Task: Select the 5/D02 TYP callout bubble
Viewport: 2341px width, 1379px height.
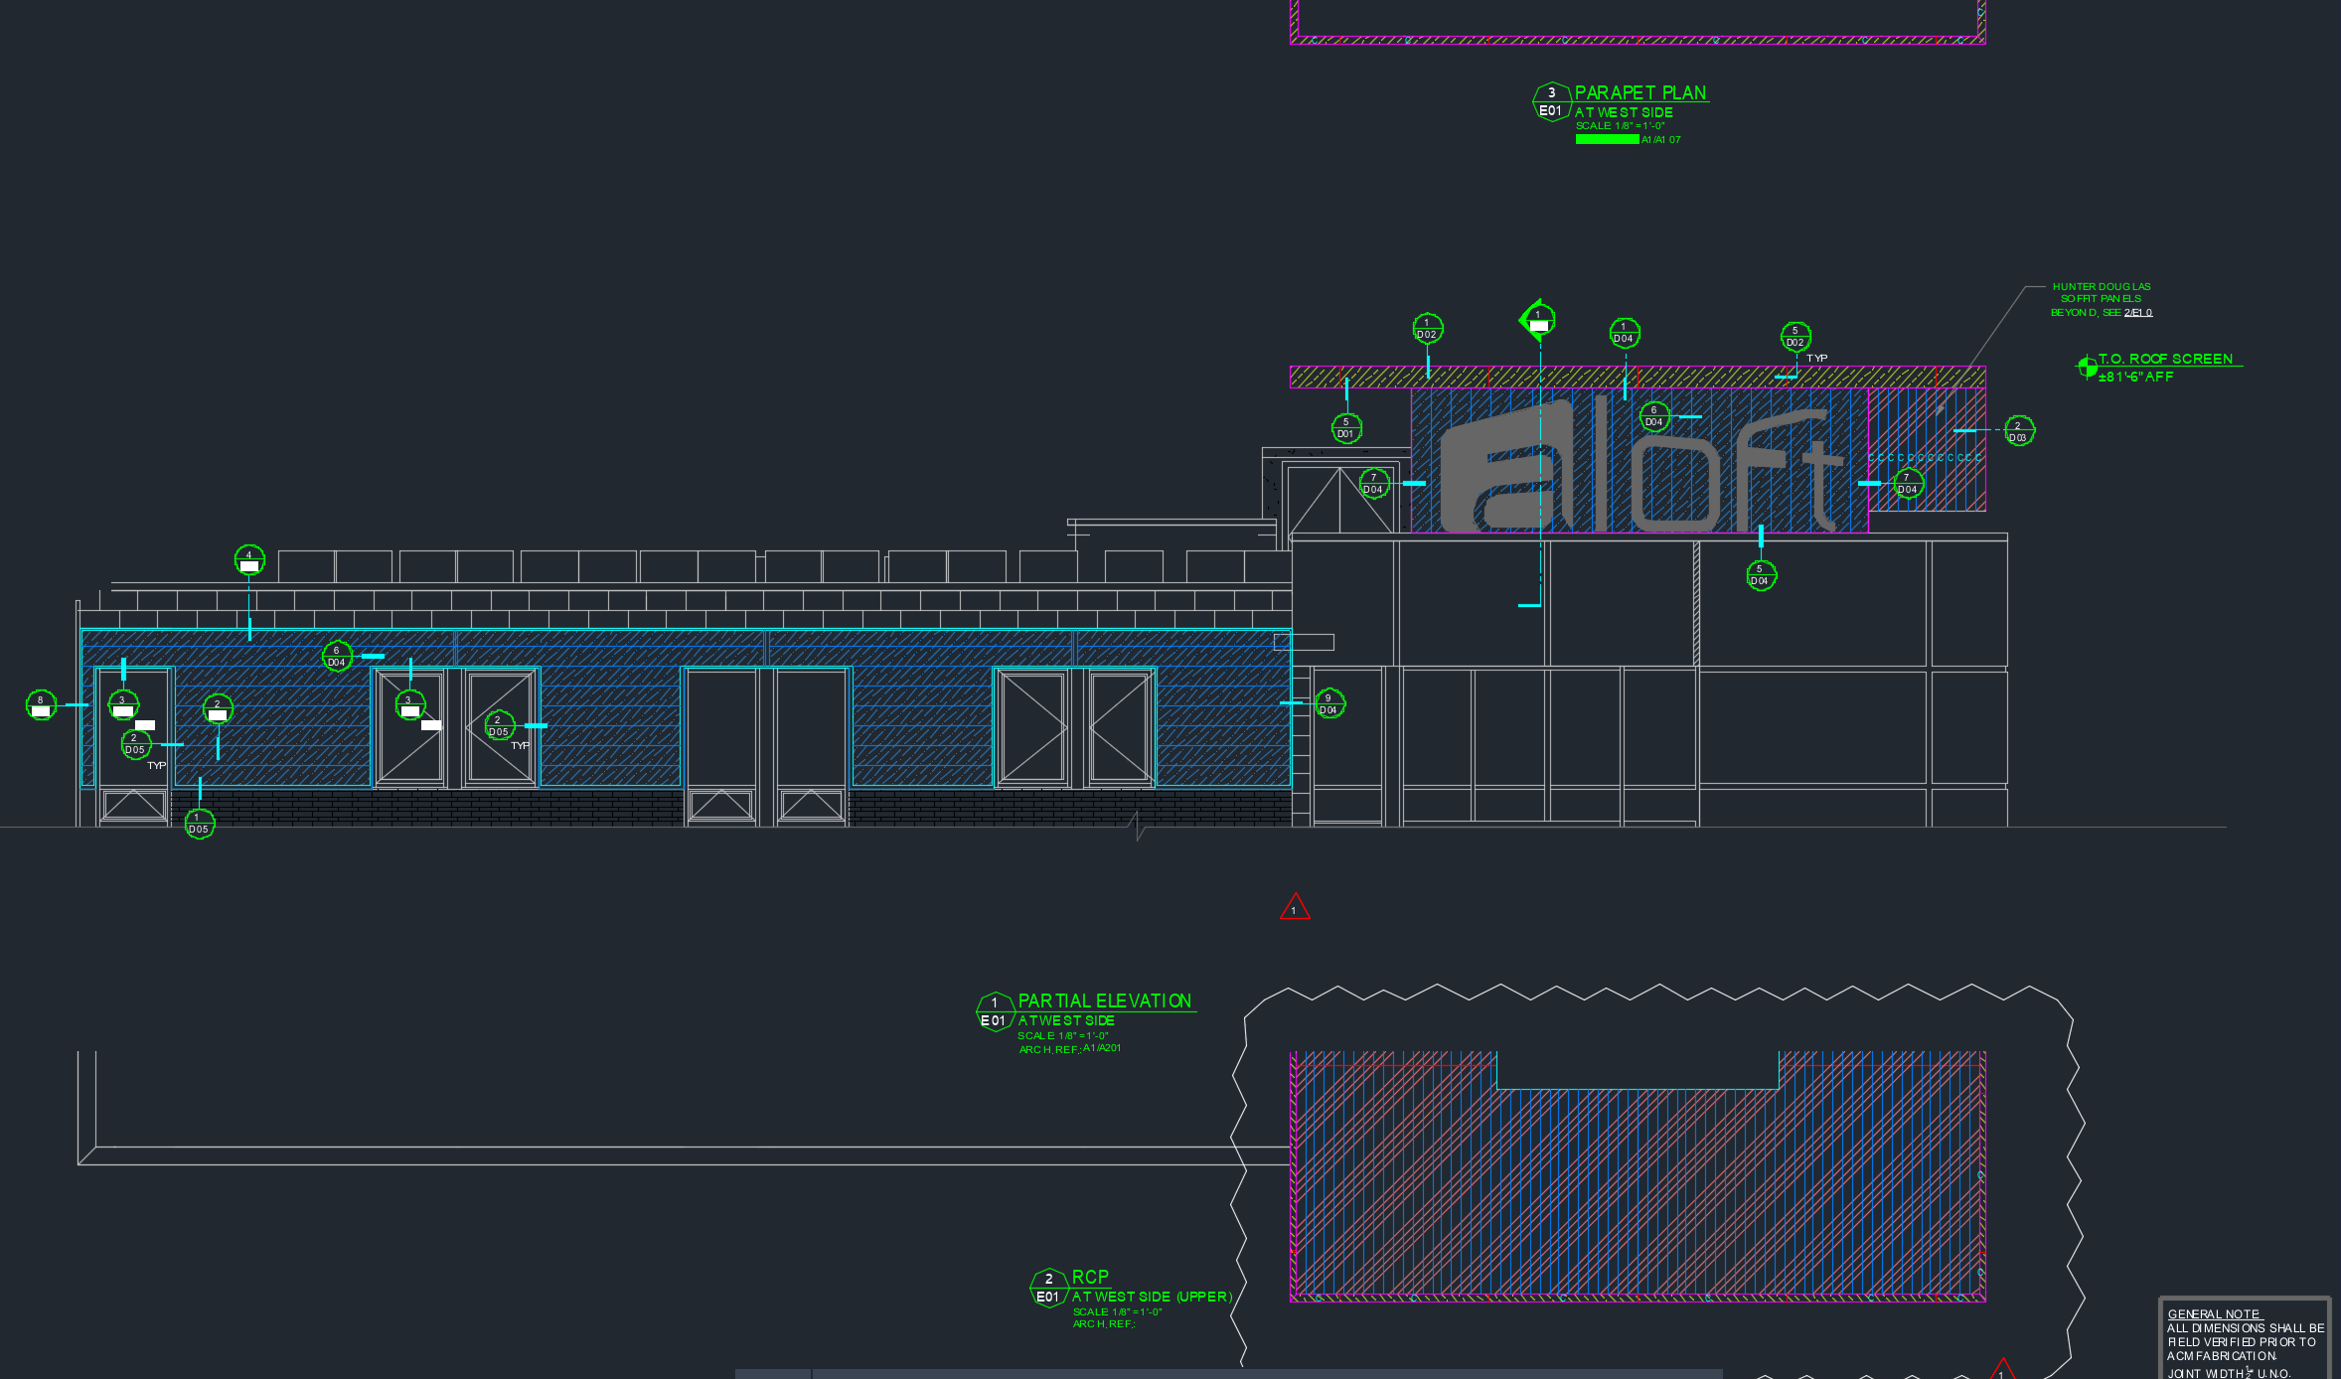Action: tap(1795, 337)
